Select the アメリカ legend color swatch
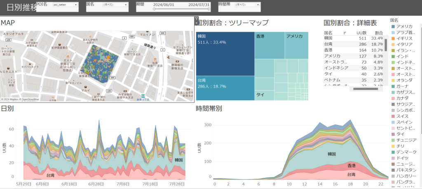 (393, 26)
